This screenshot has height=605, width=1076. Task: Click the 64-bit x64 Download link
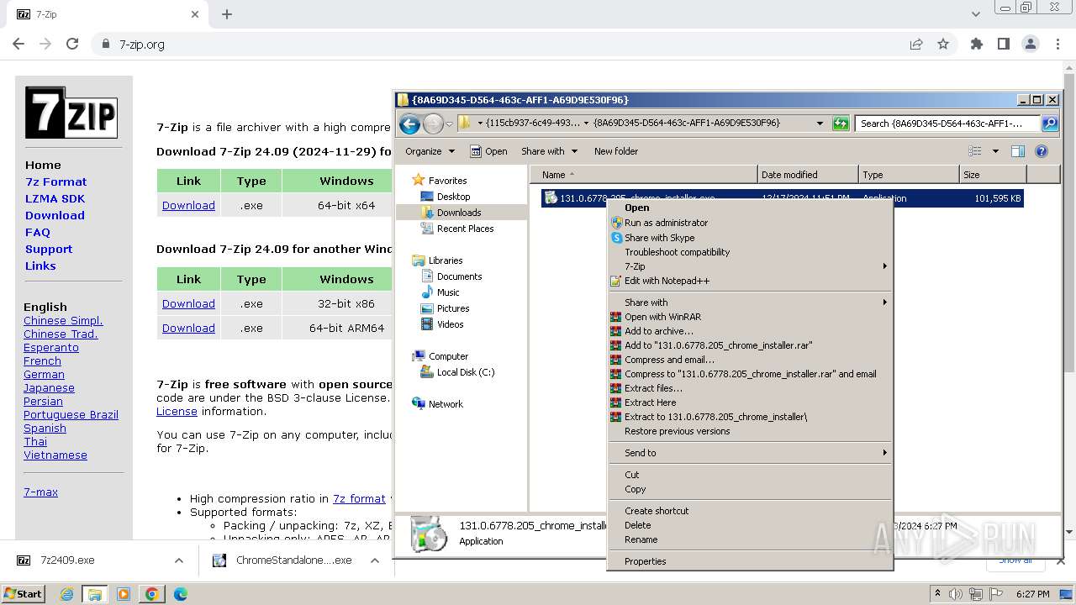(188, 205)
